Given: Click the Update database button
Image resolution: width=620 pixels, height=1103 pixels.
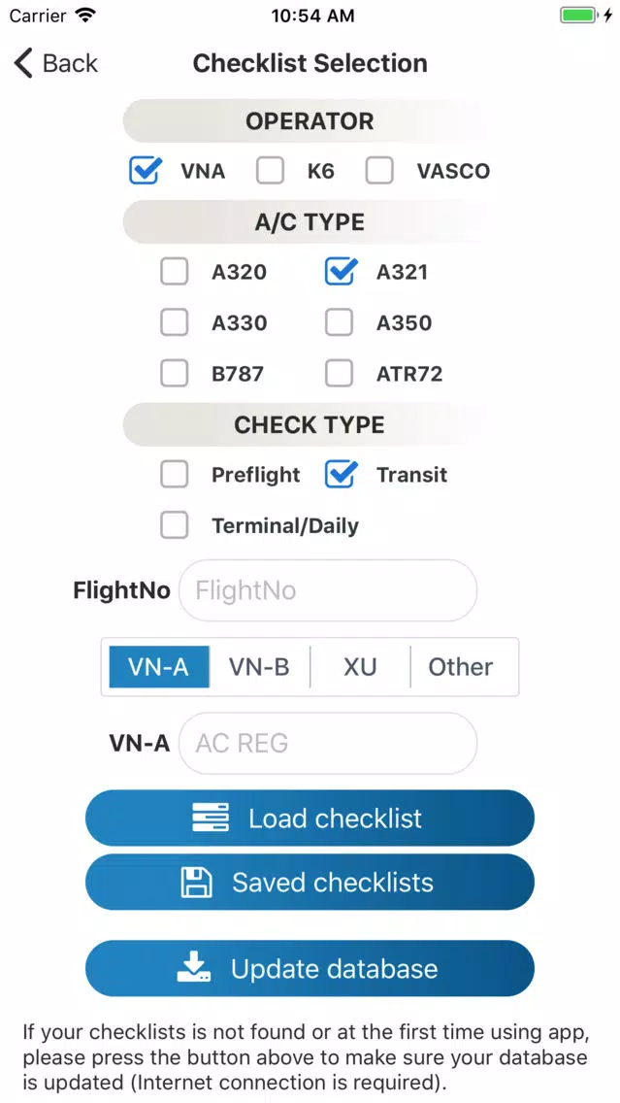Looking at the screenshot, I should point(310,969).
